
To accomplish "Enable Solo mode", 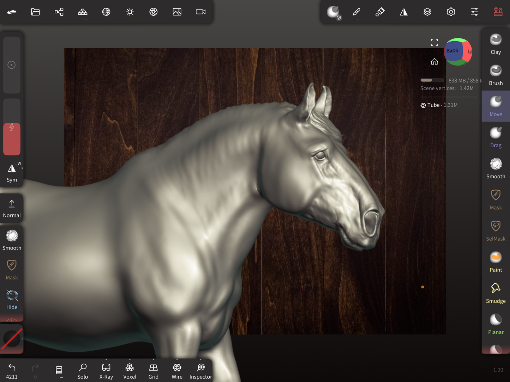I will pos(83,371).
